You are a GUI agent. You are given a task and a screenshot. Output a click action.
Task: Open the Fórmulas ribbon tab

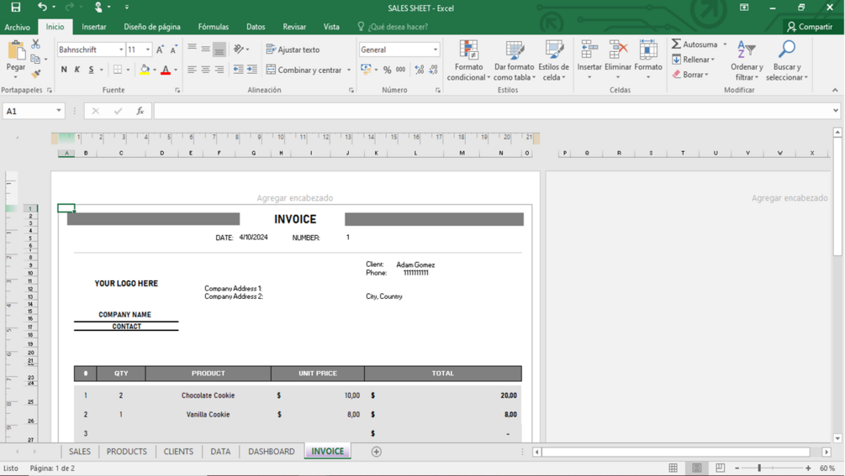click(214, 27)
